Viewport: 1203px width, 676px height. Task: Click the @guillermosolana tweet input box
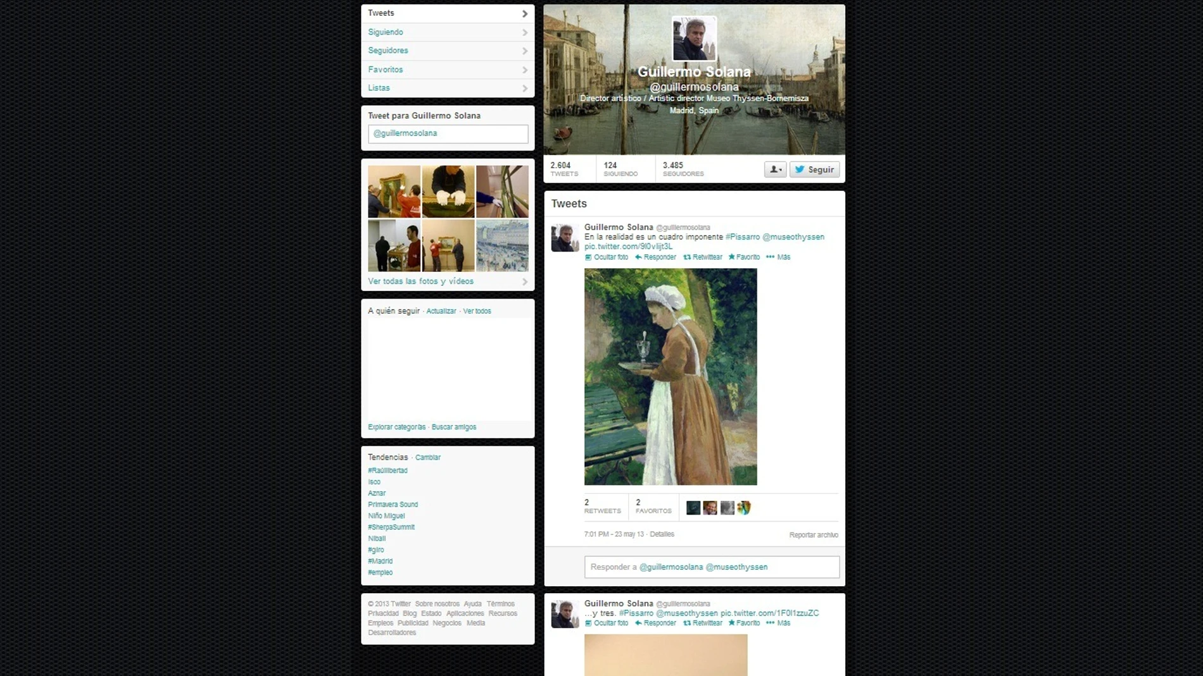pos(448,133)
